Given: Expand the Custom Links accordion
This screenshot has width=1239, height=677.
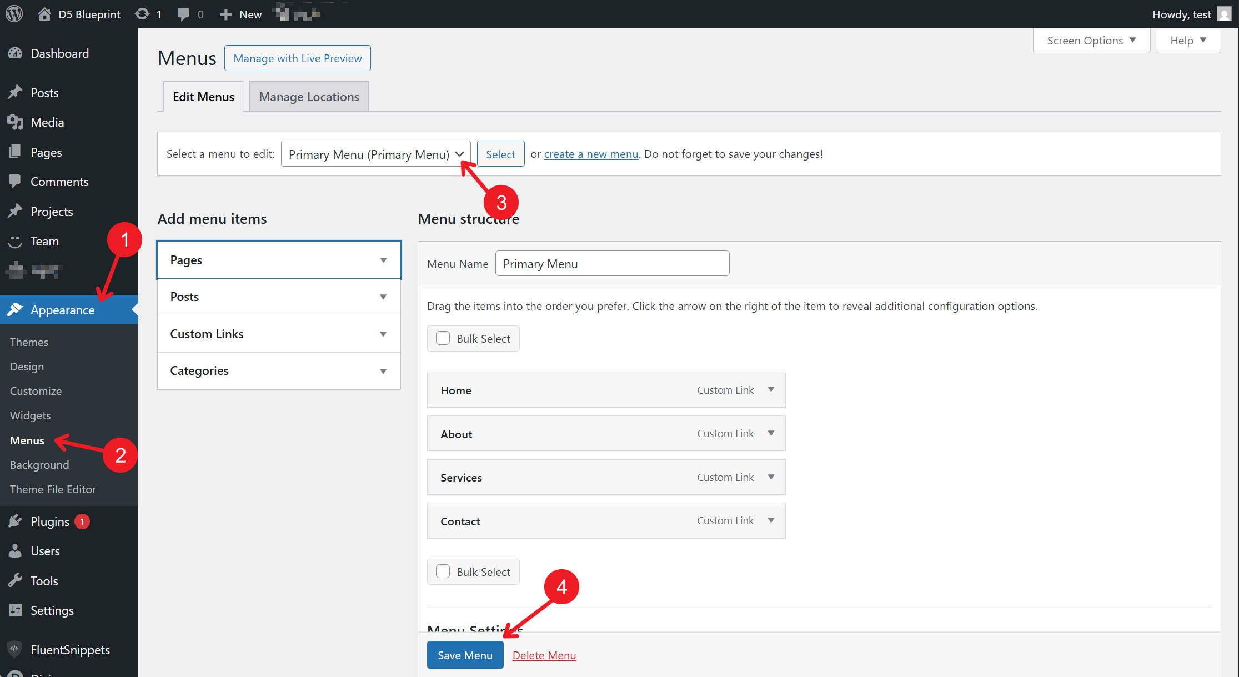Looking at the screenshot, I should coord(383,334).
